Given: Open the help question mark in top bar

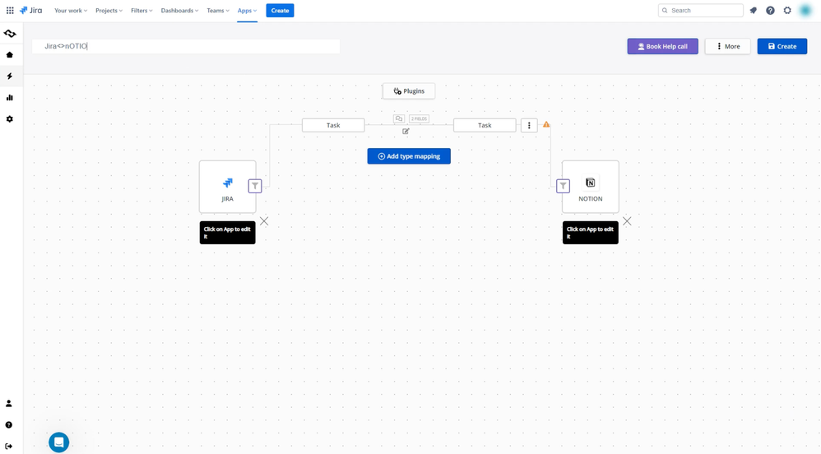Looking at the screenshot, I should point(770,11).
